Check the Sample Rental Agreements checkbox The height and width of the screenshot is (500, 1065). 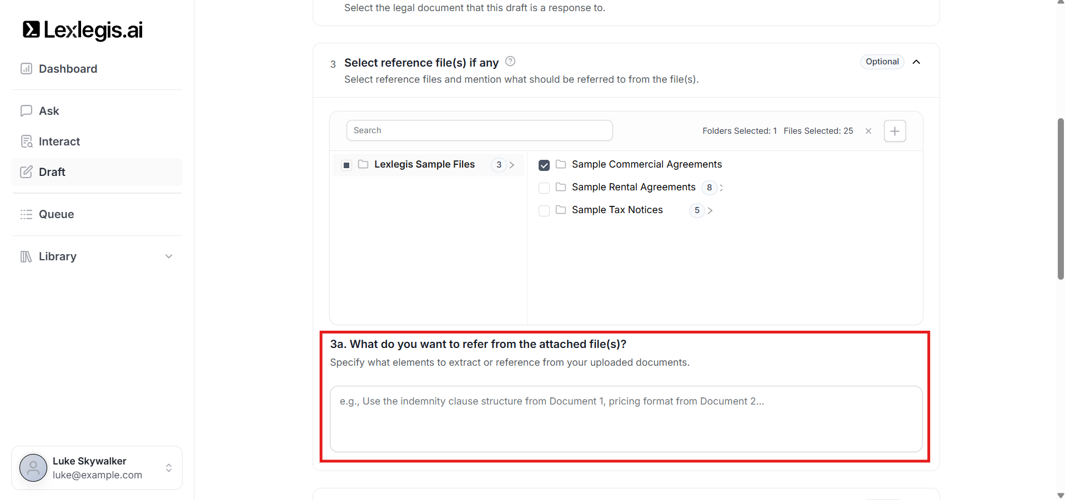(x=544, y=188)
